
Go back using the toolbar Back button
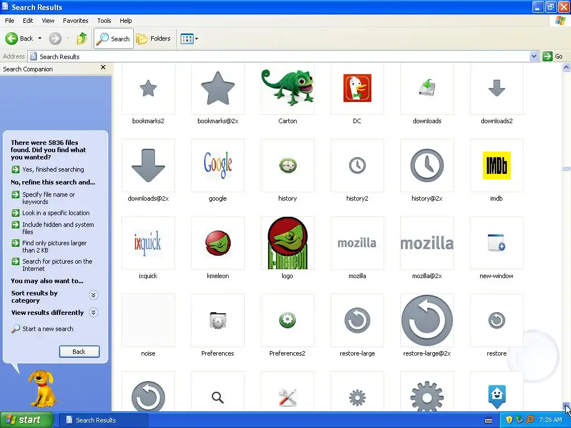(20, 38)
